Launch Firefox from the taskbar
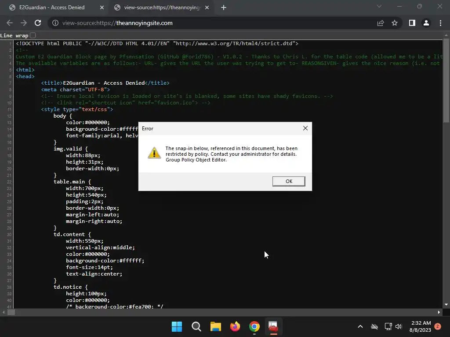This screenshot has height=337, width=450. point(235,326)
